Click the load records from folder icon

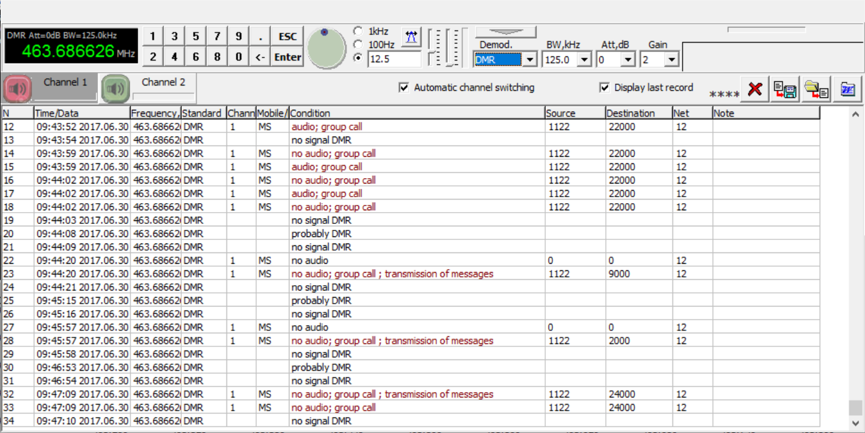pyautogui.click(x=816, y=89)
